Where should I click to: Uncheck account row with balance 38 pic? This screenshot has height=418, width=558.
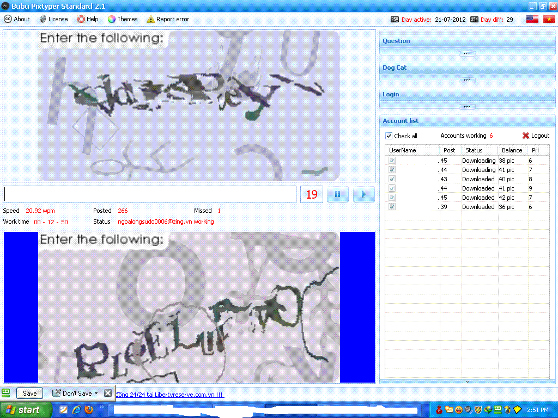click(392, 161)
